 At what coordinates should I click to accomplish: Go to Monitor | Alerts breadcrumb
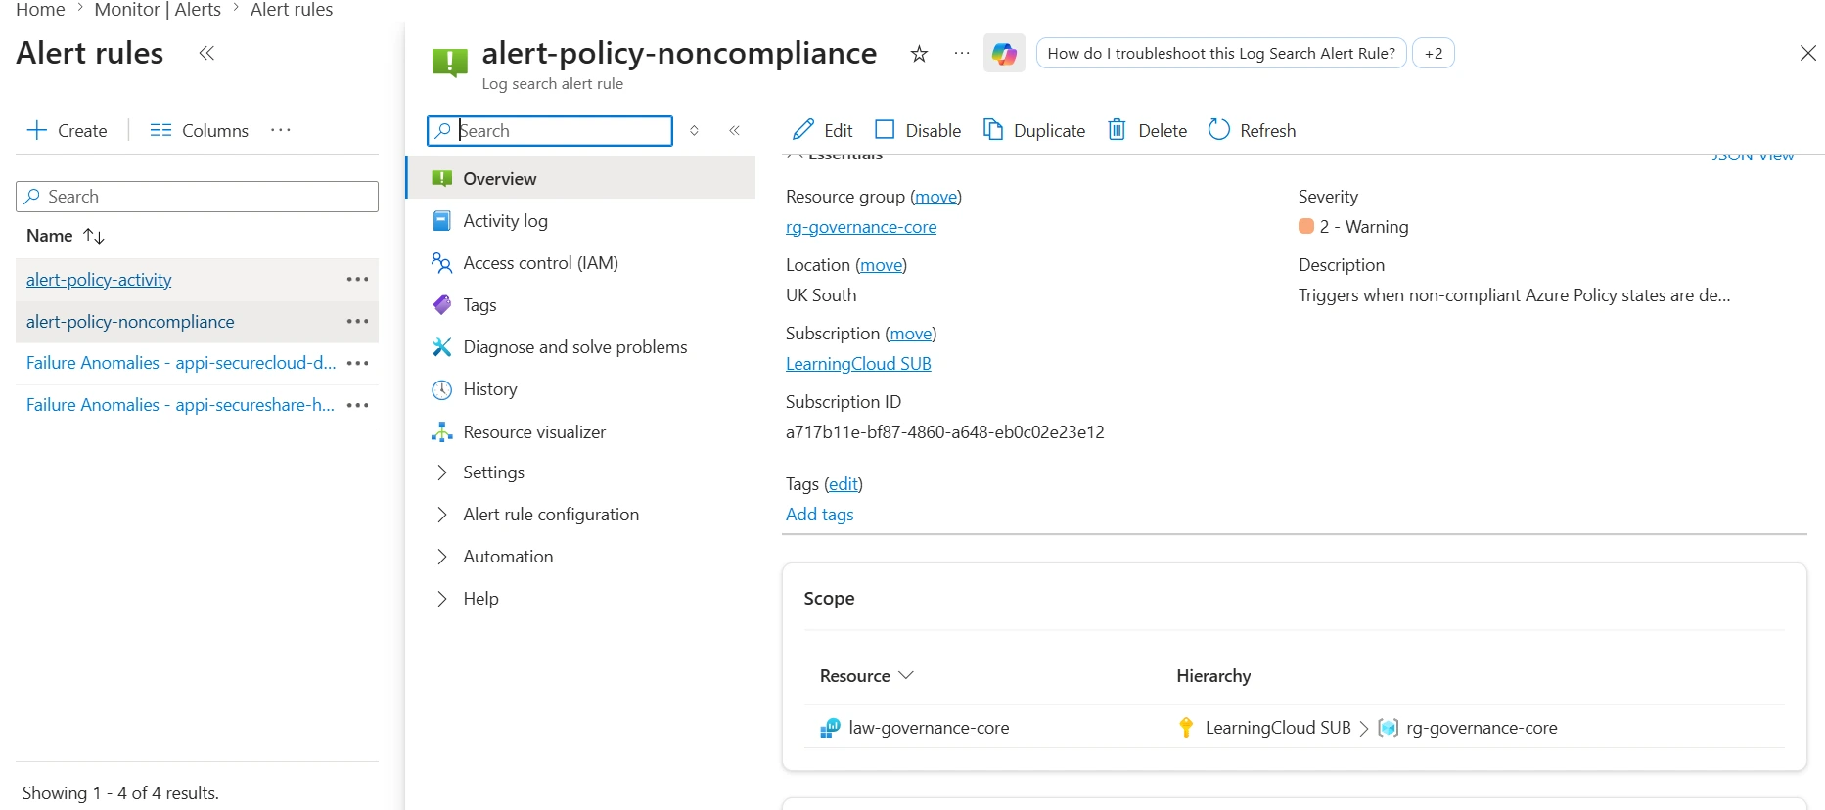click(158, 10)
